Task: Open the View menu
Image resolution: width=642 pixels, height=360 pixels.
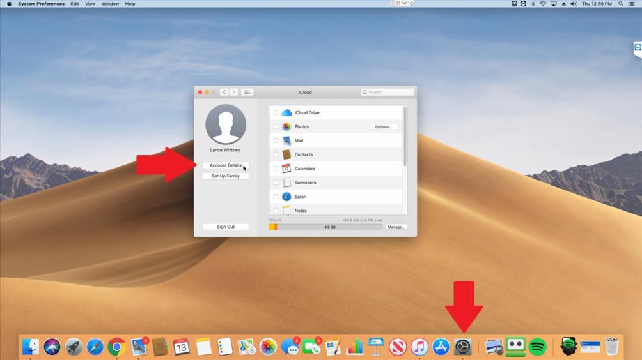Action: tap(90, 4)
